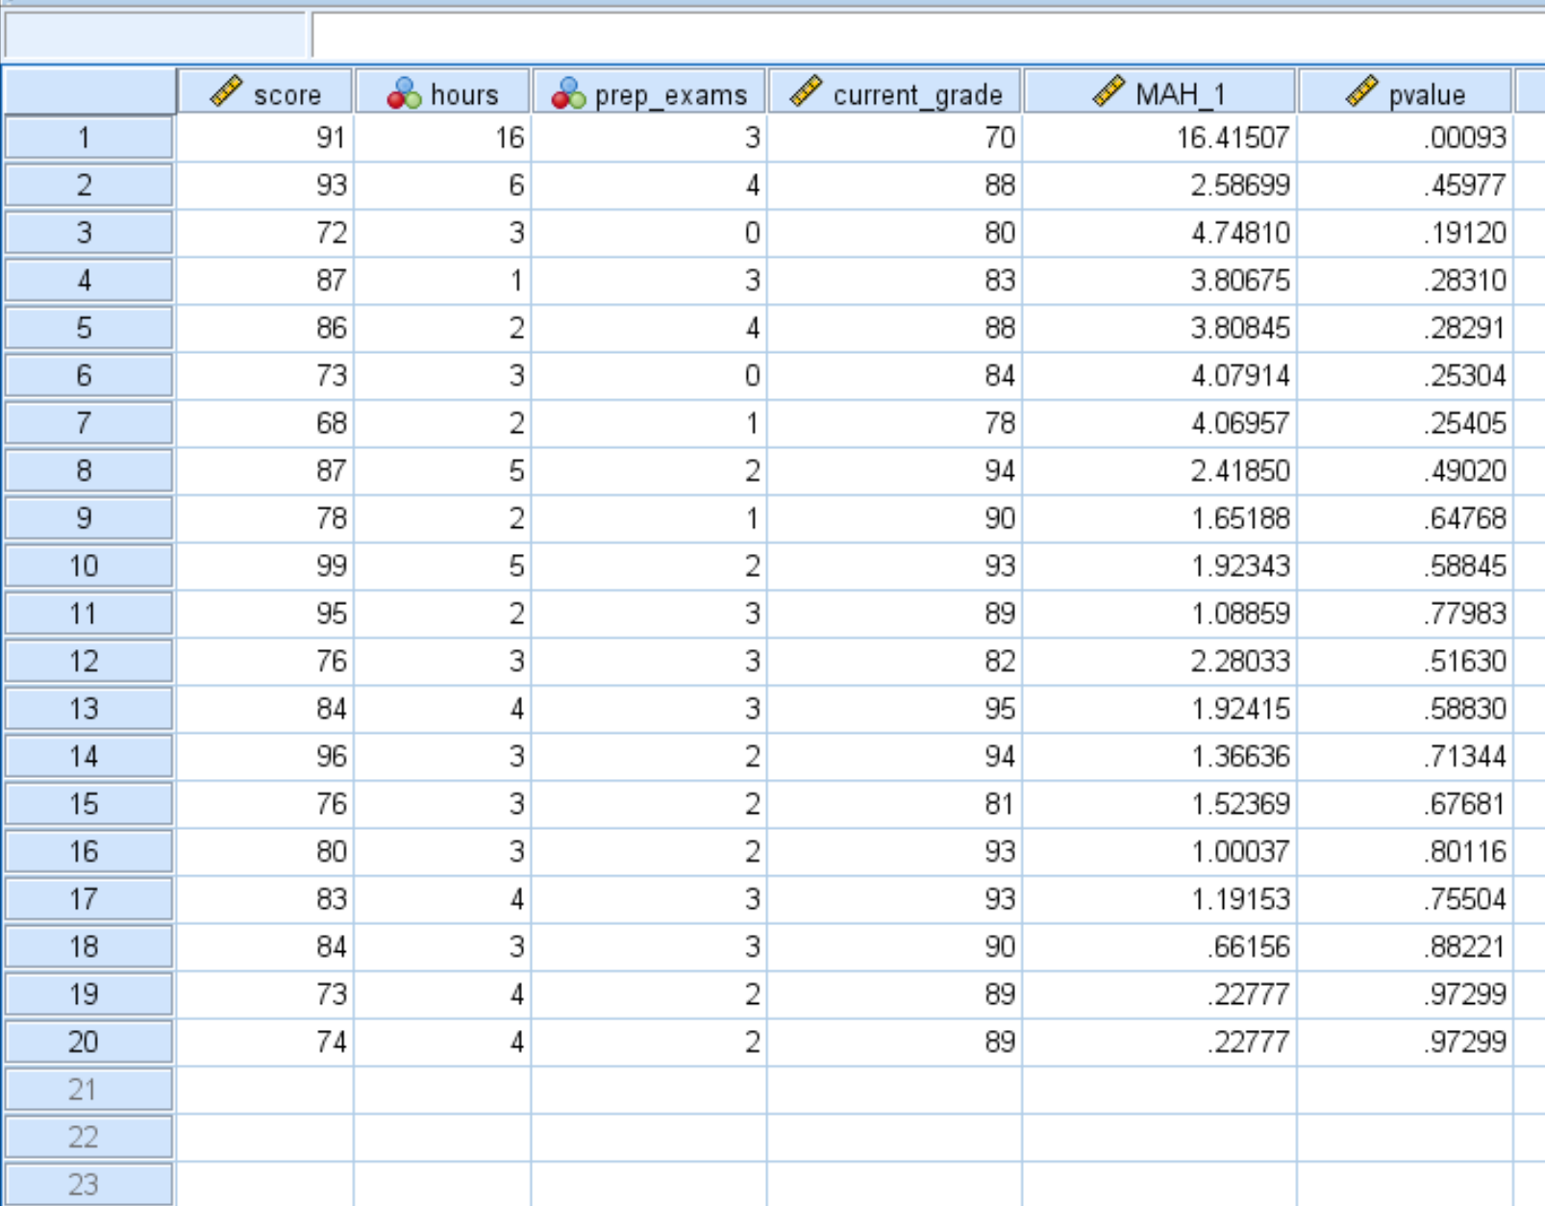Image resolution: width=1545 pixels, height=1206 pixels.
Task: Click pvalue cell .00093
Action: tap(1405, 138)
